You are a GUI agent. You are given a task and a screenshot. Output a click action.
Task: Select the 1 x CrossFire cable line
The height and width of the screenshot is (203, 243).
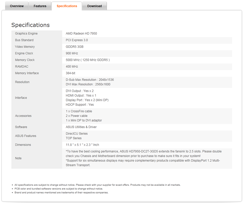coord(79,111)
